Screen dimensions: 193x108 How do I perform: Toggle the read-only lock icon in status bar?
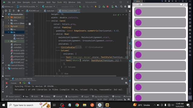coord(125,100)
